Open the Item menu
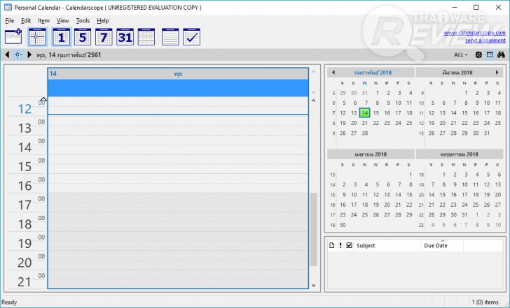 click(43, 21)
